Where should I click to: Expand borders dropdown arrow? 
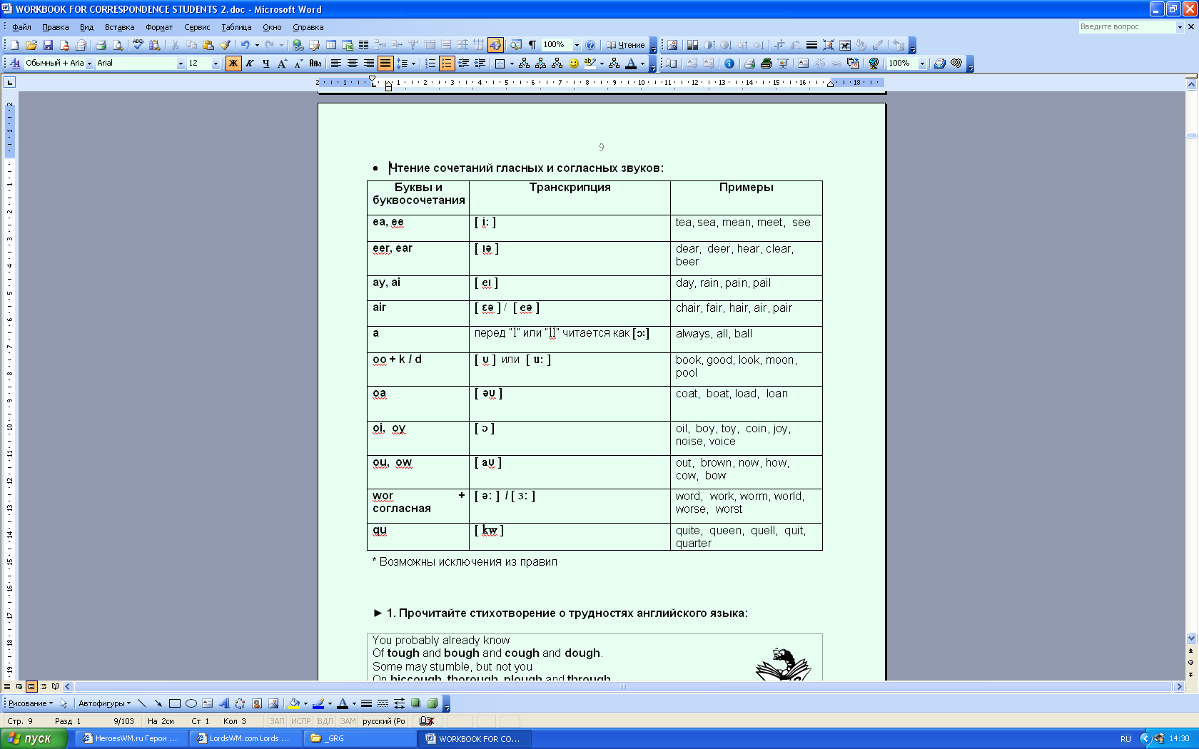512,63
